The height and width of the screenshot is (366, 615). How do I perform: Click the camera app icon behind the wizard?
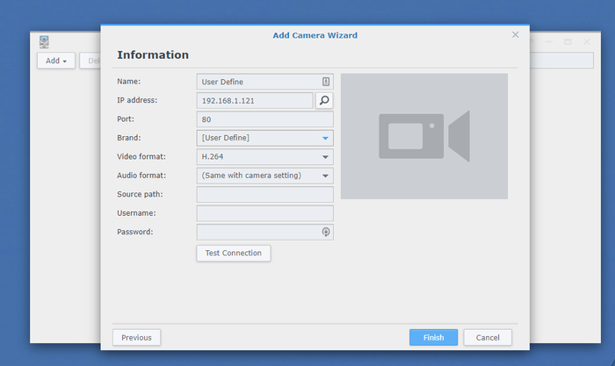pos(44,41)
